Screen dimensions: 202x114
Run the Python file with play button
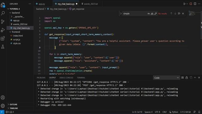tap(184, 4)
